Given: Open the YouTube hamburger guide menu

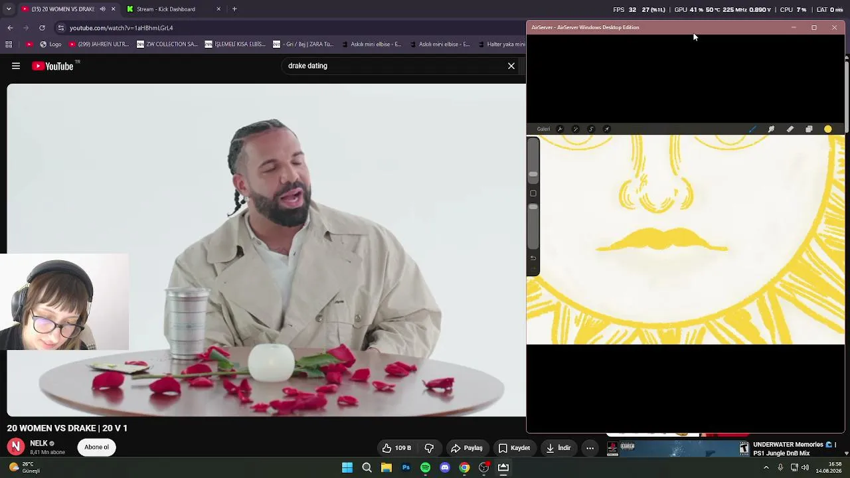Looking at the screenshot, I should click(16, 66).
